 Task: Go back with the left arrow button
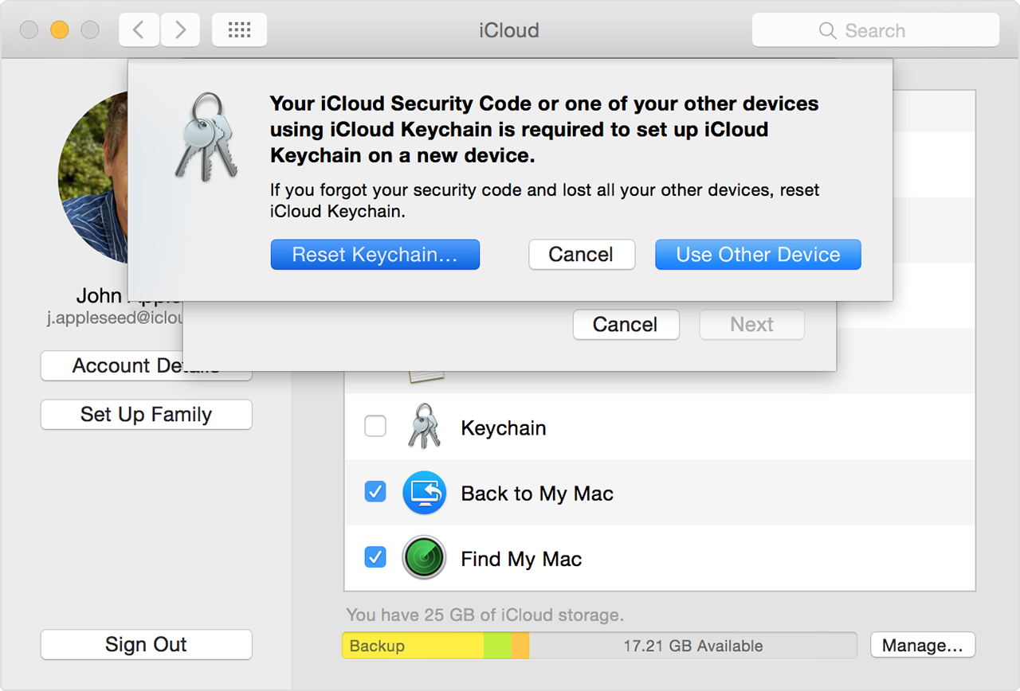(x=139, y=30)
